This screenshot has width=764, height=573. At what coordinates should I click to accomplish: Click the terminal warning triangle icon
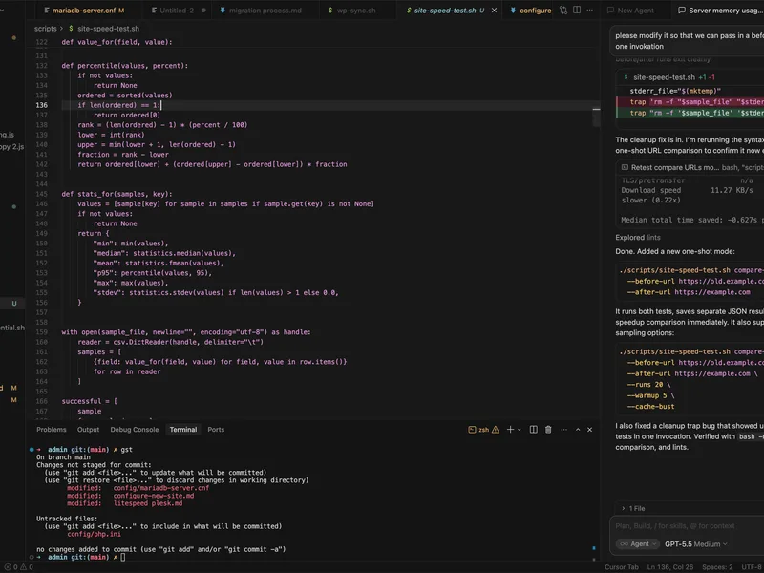pos(496,430)
